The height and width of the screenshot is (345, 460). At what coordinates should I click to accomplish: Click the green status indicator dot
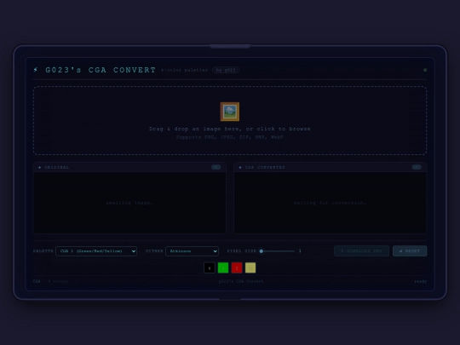click(425, 70)
